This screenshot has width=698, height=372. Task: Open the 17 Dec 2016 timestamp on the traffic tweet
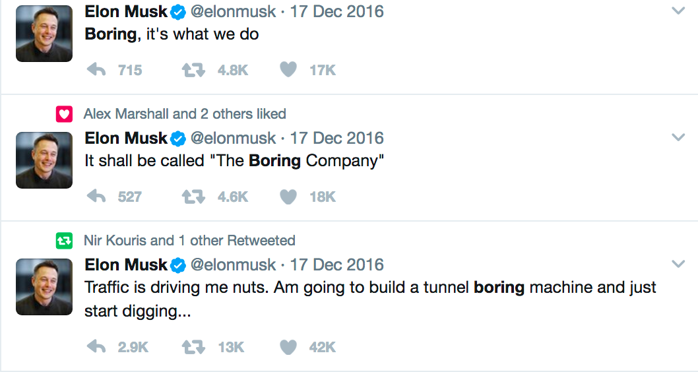(x=337, y=265)
